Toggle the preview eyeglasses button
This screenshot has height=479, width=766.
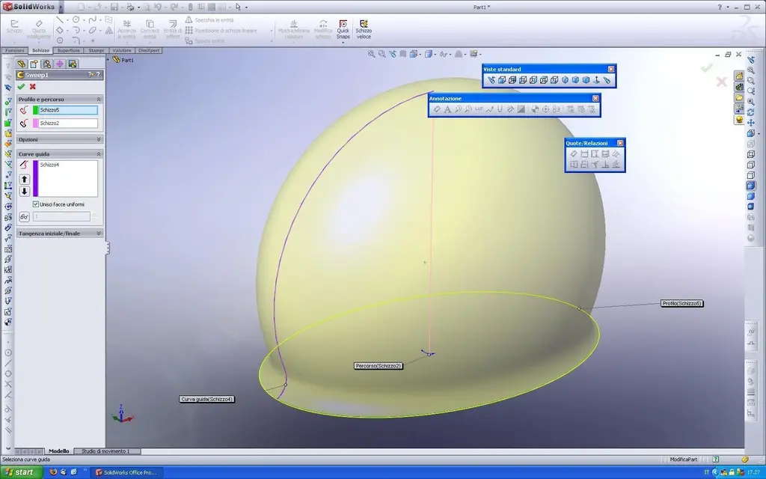[24, 216]
